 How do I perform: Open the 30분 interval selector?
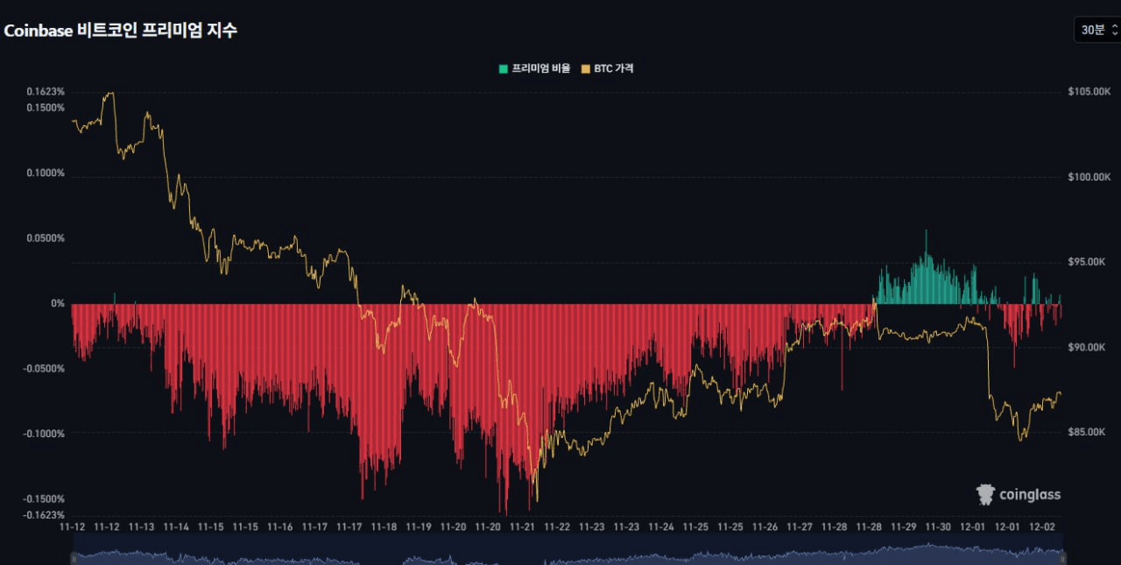coord(1093,29)
